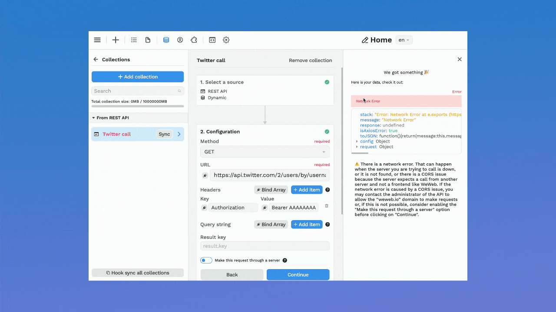Open the Plugins puzzle icon

click(x=194, y=39)
